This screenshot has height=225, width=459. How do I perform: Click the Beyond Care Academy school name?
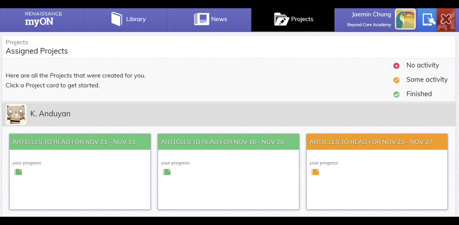[x=369, y=25]
